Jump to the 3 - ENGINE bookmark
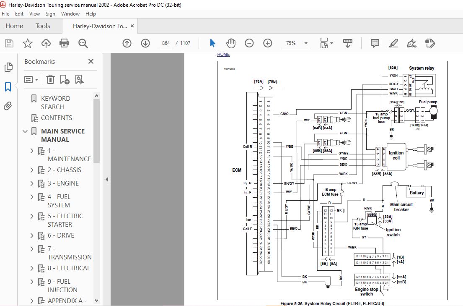The image size is (463, 306). (63, 183)
